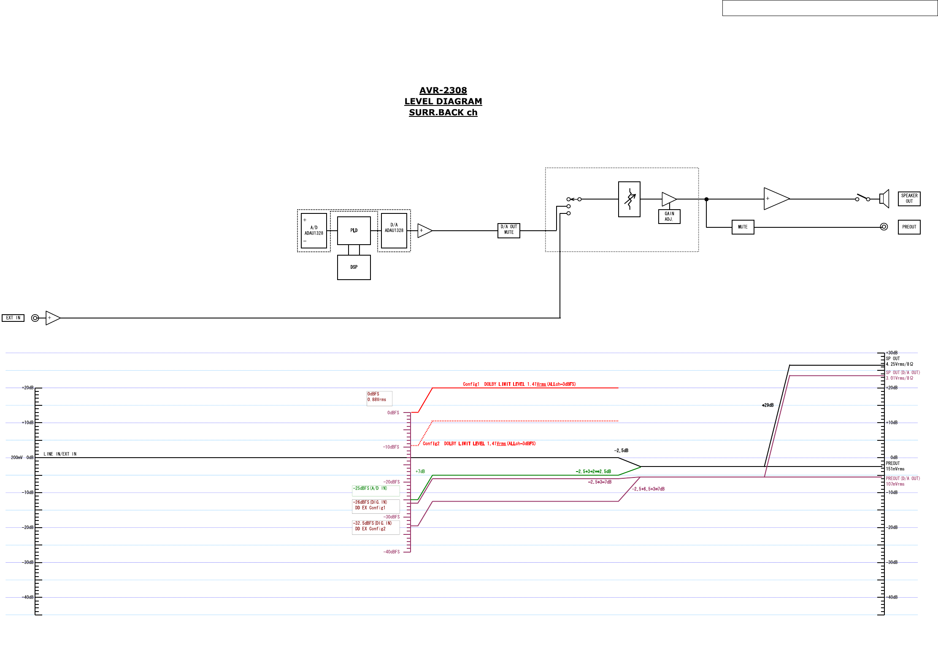Click the +30dB right axis label
This screenshot has height=658, width=938.
coord(892,353)
